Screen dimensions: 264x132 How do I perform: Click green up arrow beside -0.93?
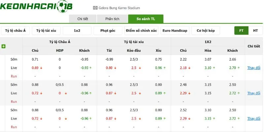(90, 68)
